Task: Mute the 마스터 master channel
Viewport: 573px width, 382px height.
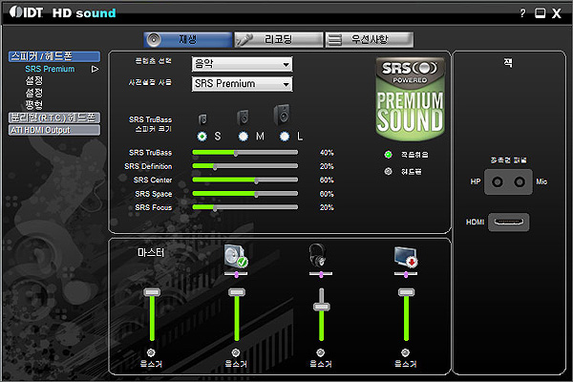Action: [x=151, y=352]
